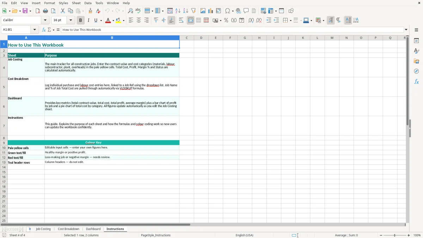Format as percent
The width and height of the screenshot is (423, 238).
tap(226, 20)
